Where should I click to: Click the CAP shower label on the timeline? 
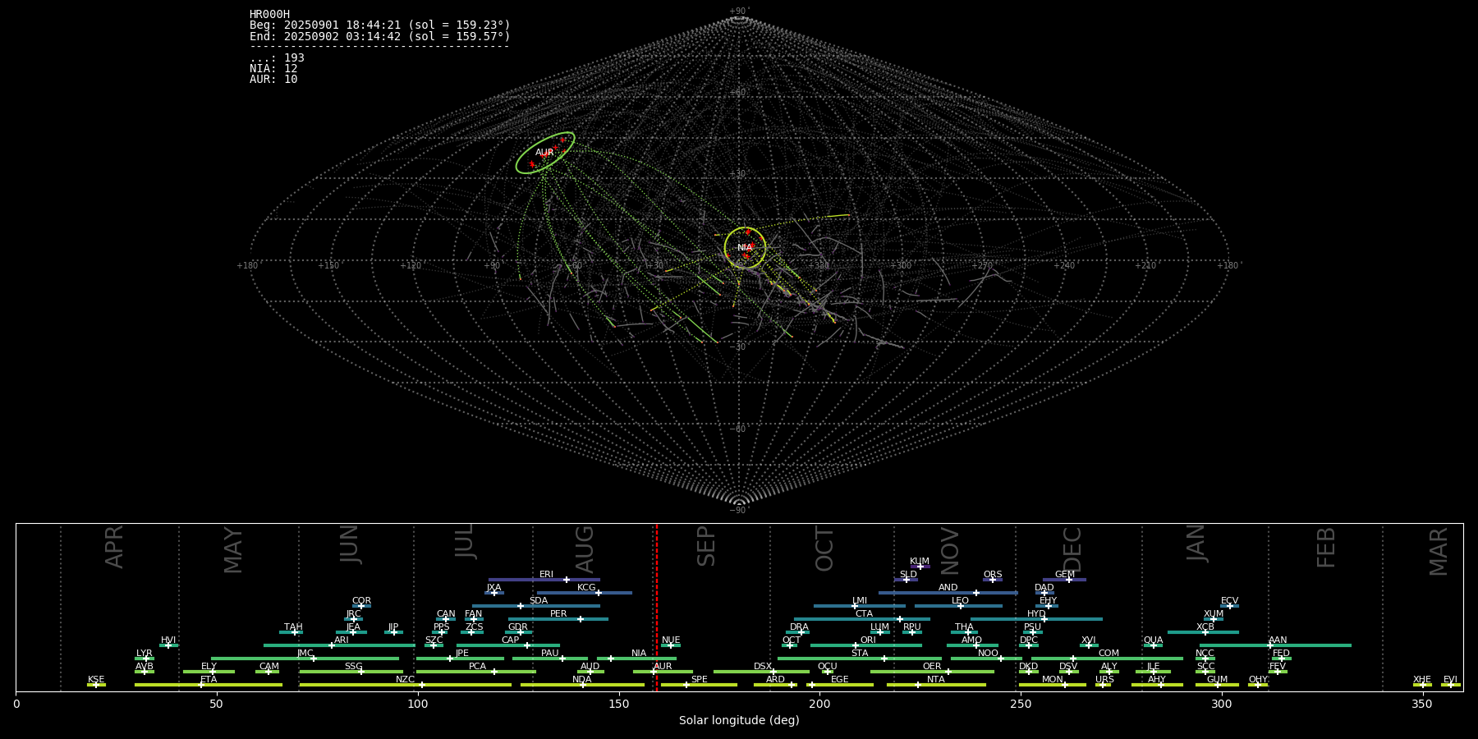[x=511, y=640]
